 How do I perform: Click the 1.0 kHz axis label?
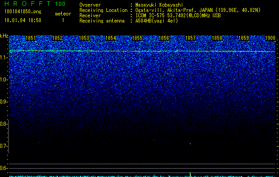click(x=4, y=80)
